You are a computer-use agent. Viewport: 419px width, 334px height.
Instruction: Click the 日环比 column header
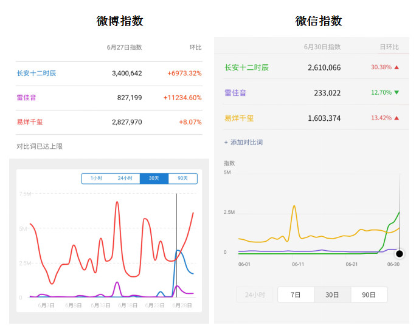point(389,47)
